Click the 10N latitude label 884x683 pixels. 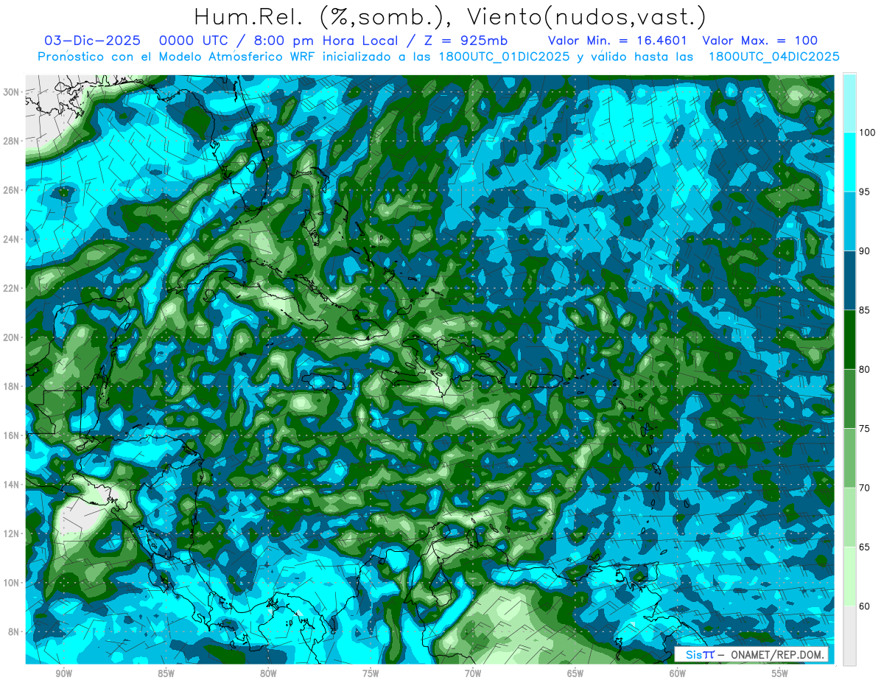point(12,582)
